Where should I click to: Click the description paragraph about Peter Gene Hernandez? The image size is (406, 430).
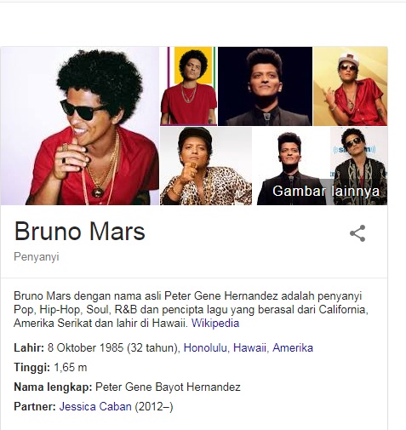click(191, 309)
